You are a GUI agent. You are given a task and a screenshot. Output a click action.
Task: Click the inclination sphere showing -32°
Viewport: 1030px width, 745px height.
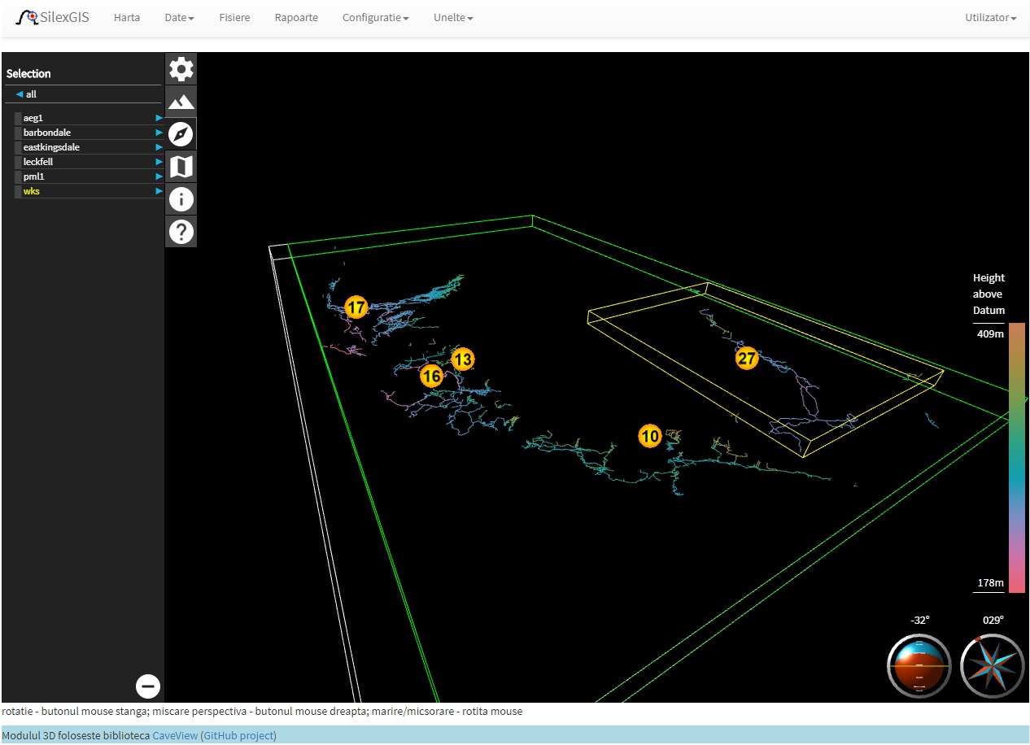919,666
